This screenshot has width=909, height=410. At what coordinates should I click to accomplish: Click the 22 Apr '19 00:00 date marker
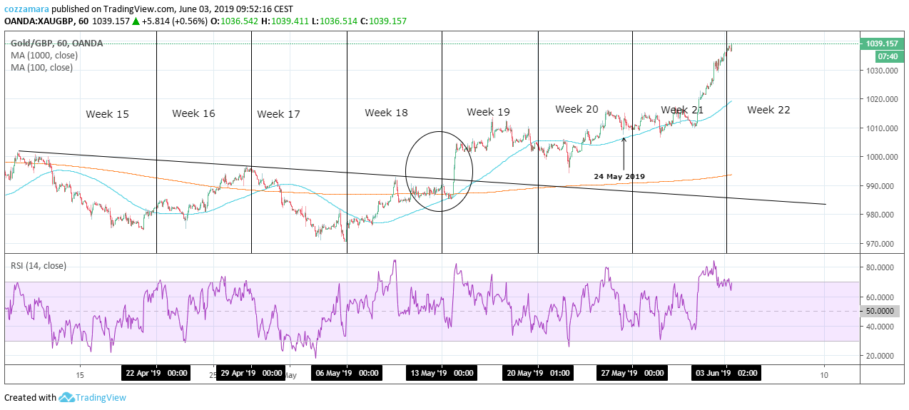[x=156, y=373]
